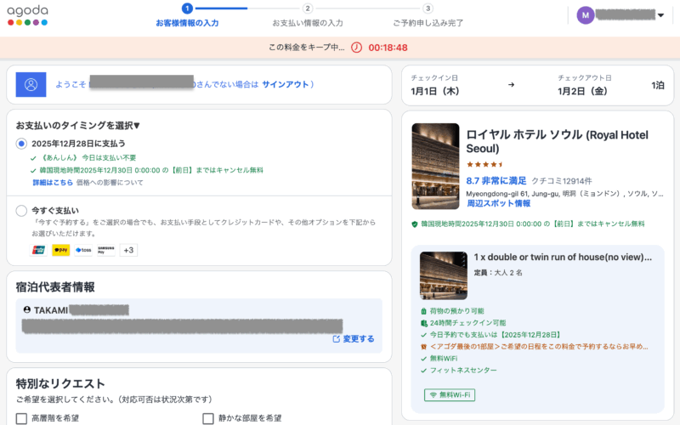
Task: Select step 3 ご予約申し込み完了
Action: click(428, 15)
